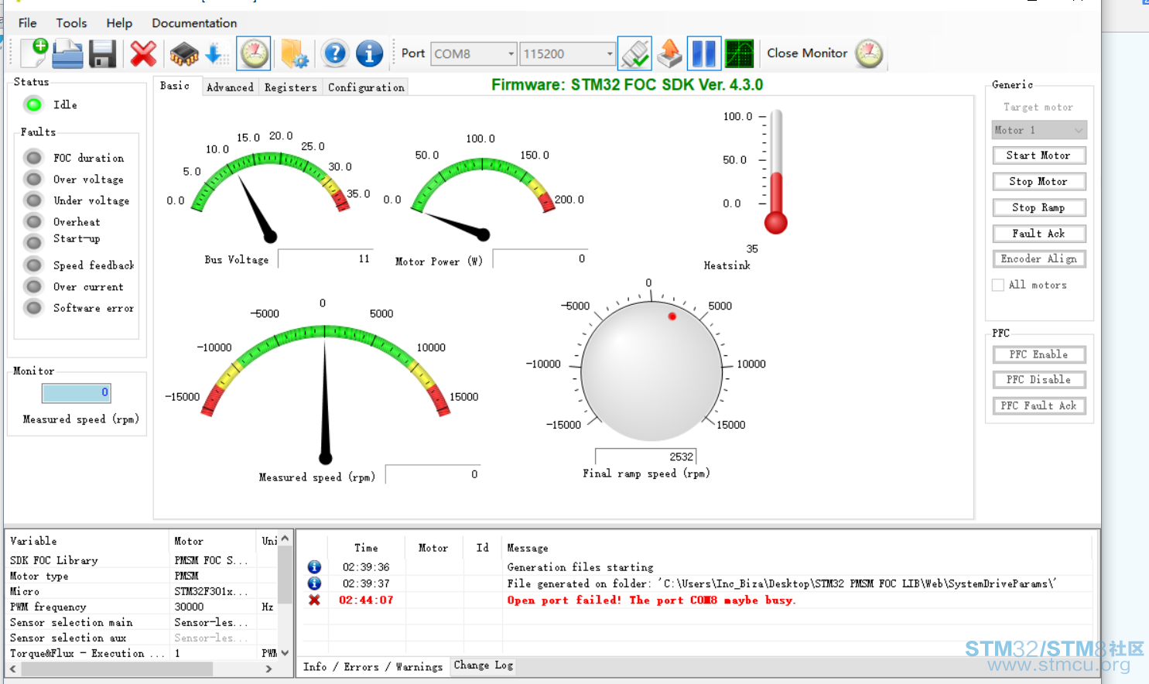Viewport: 1149px width, 684px height.
Task: Click the orange upload arrow icon
Action: coord(669,53)
